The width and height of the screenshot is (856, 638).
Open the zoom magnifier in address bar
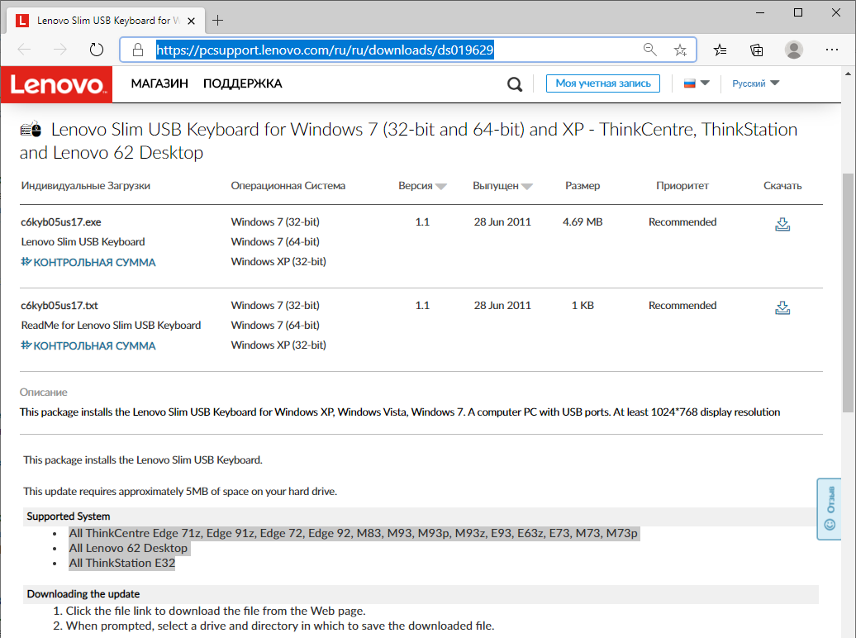(x=649, y=50)
